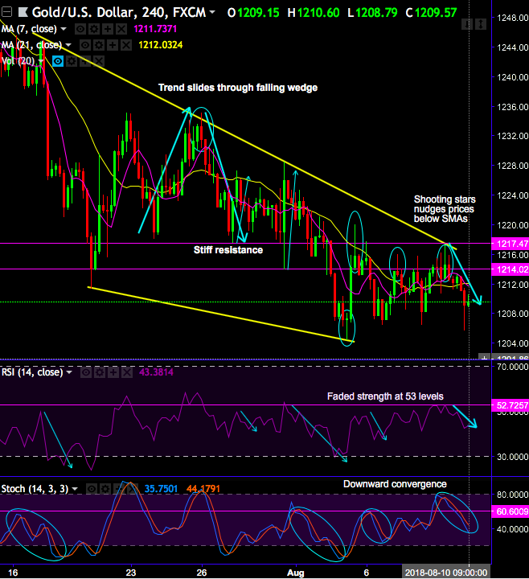
Task: Open the Vol (20) indicator dropdown
Action: click(41, 61)
